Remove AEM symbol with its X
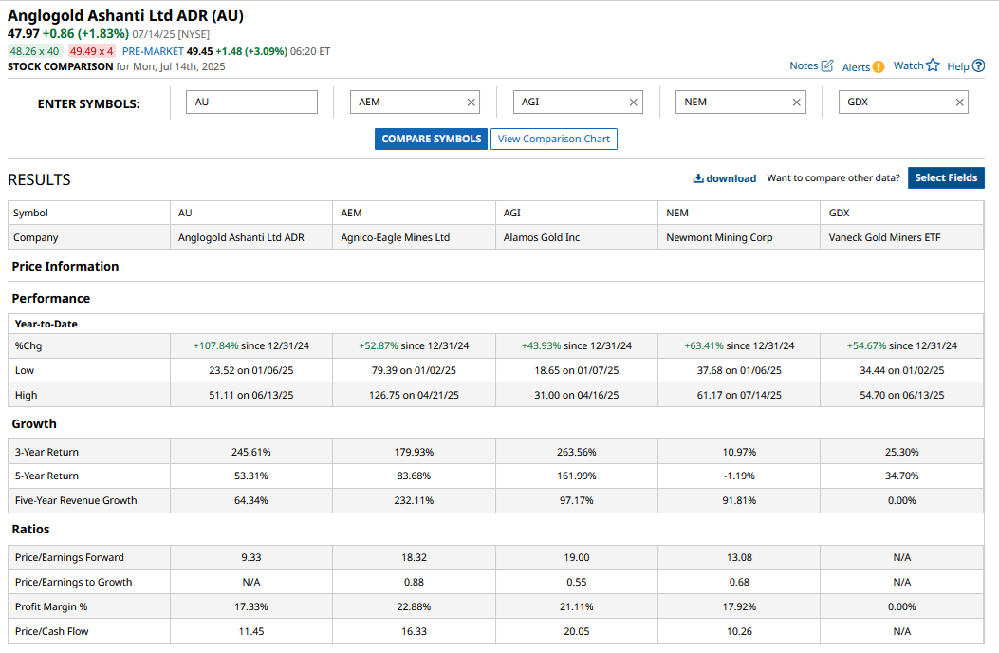Image resolution: width=999 pixels, height=653 pixels. (471, 103)
